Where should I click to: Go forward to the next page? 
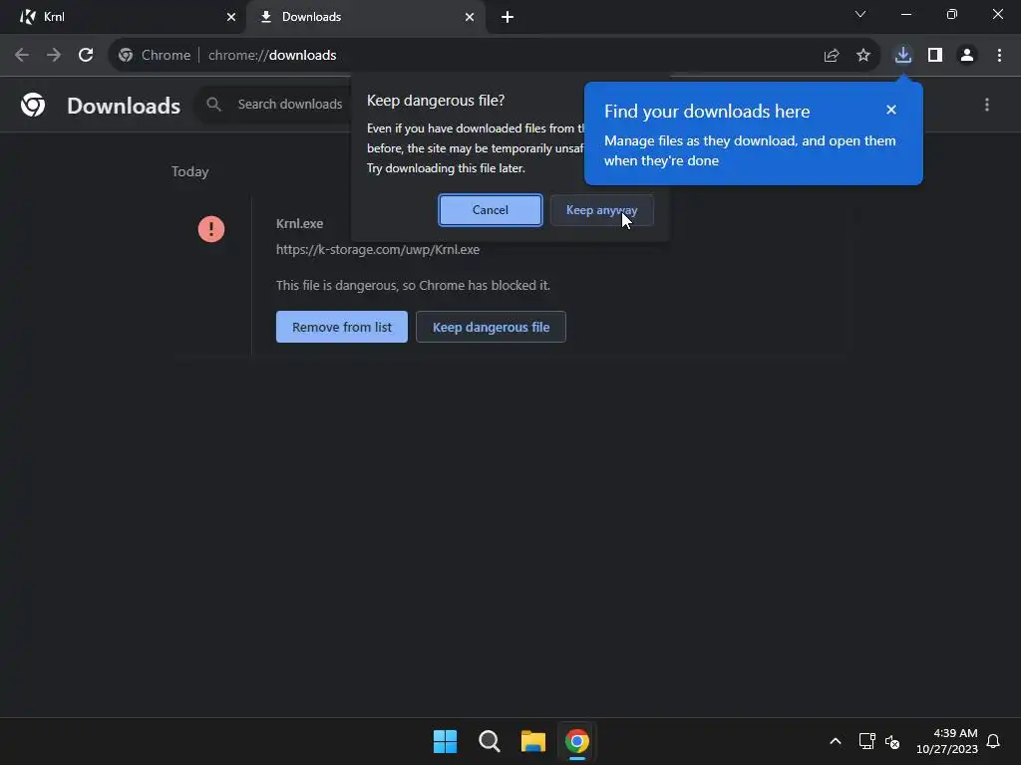click(x=54, y=56)
